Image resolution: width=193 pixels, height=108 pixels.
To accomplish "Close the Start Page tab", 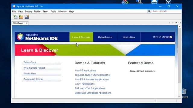I will [x=27, y=23].
